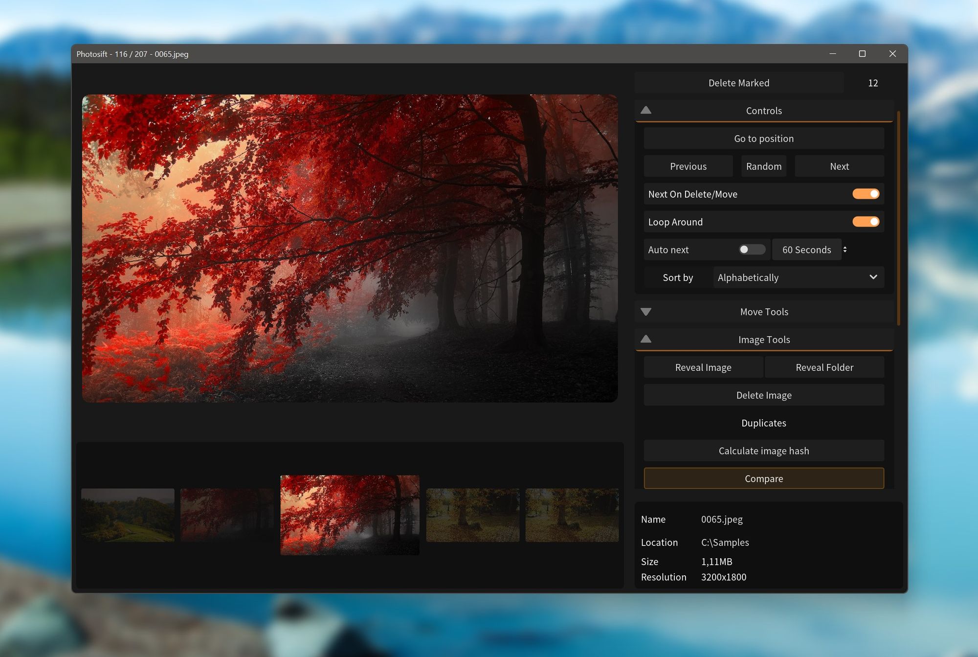Adjust the 60 Seconds stepper arrows

[845, 249]
